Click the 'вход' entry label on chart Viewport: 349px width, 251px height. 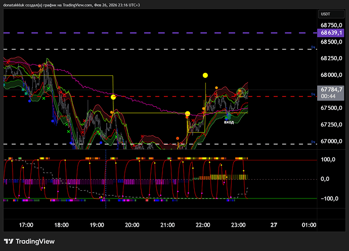(229, 122)
